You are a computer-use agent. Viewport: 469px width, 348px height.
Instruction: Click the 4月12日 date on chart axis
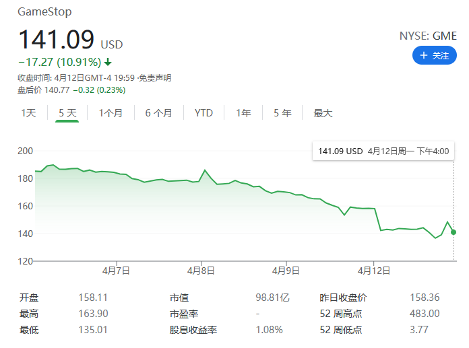374,271
